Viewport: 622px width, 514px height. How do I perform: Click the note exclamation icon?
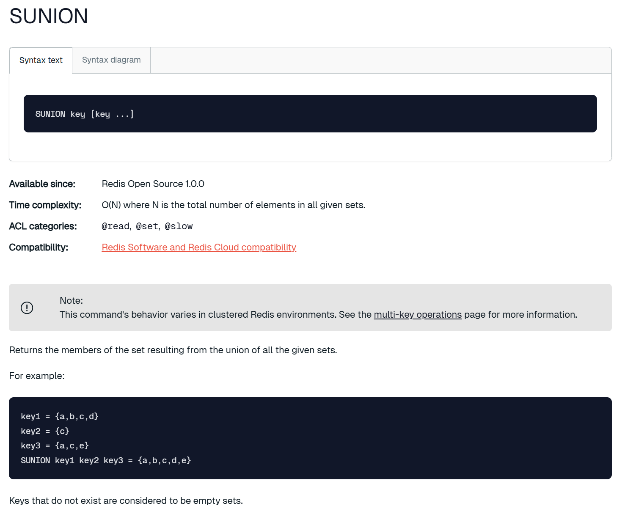pos(27,308)
